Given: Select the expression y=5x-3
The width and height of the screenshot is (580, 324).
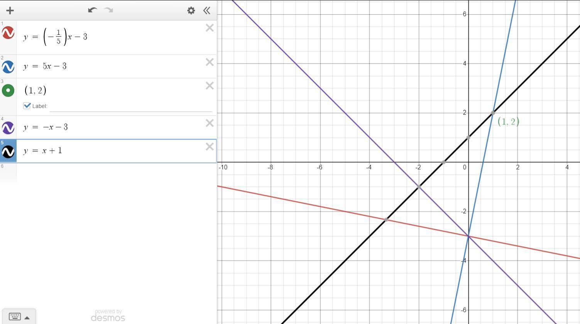Looking at the screenshot, I should coord(45,66).
